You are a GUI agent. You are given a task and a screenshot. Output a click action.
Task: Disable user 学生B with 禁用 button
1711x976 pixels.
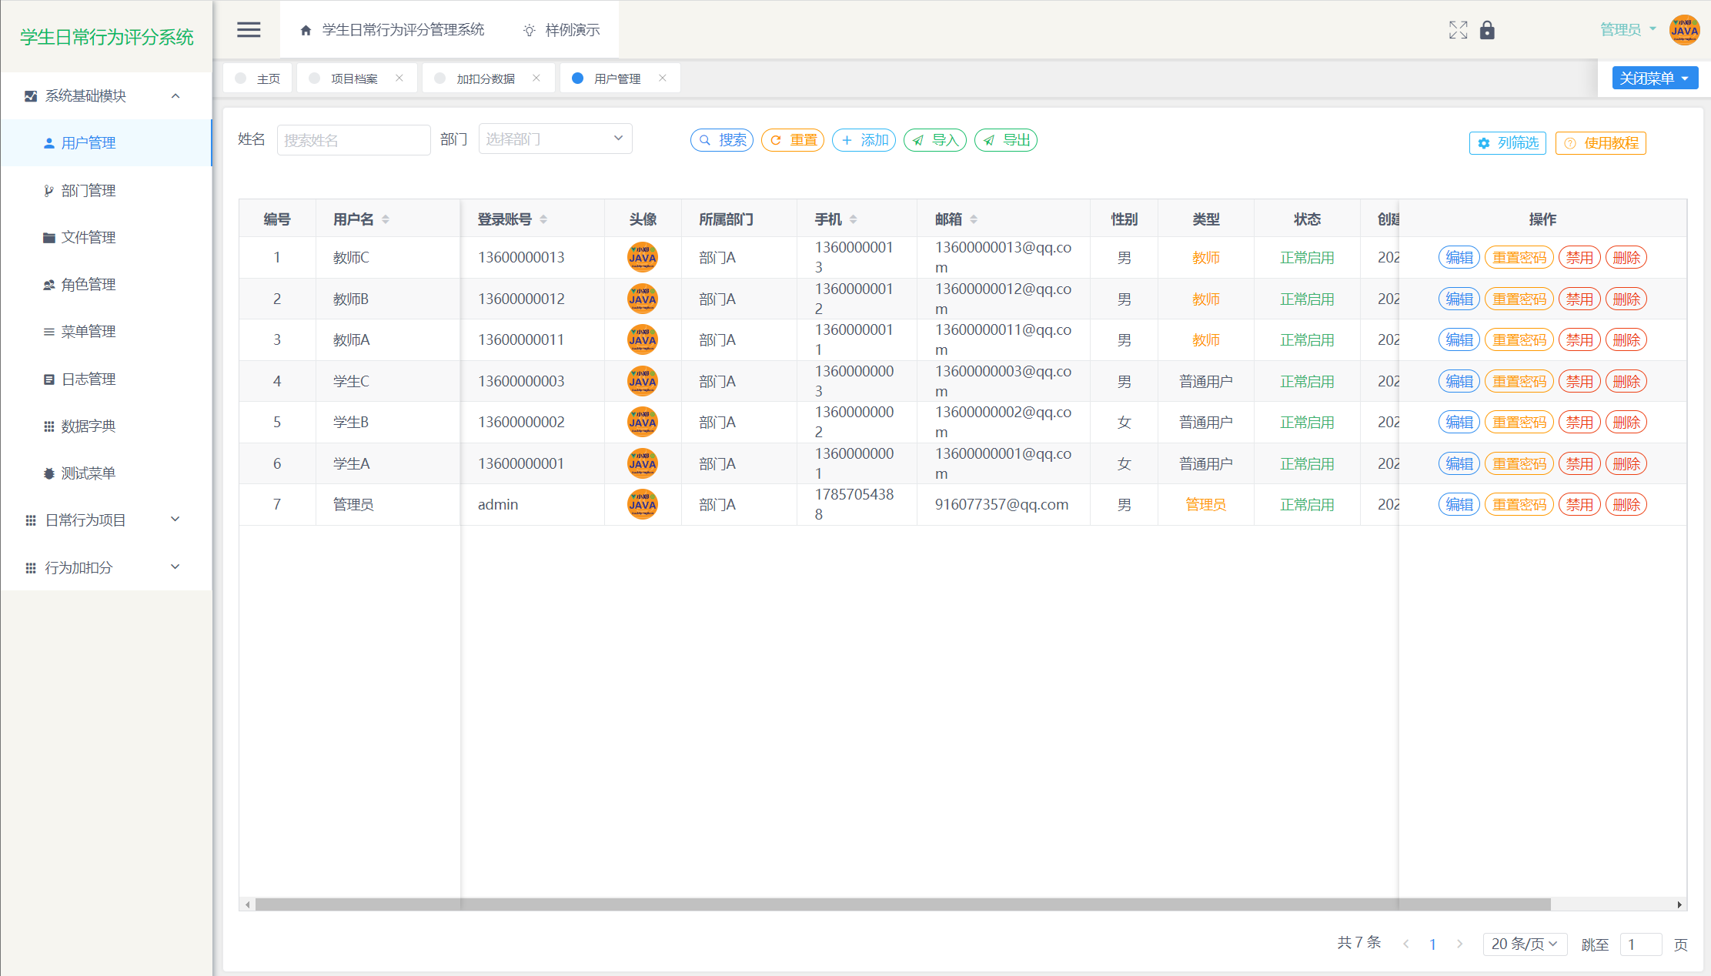[x=1579, y=422]
